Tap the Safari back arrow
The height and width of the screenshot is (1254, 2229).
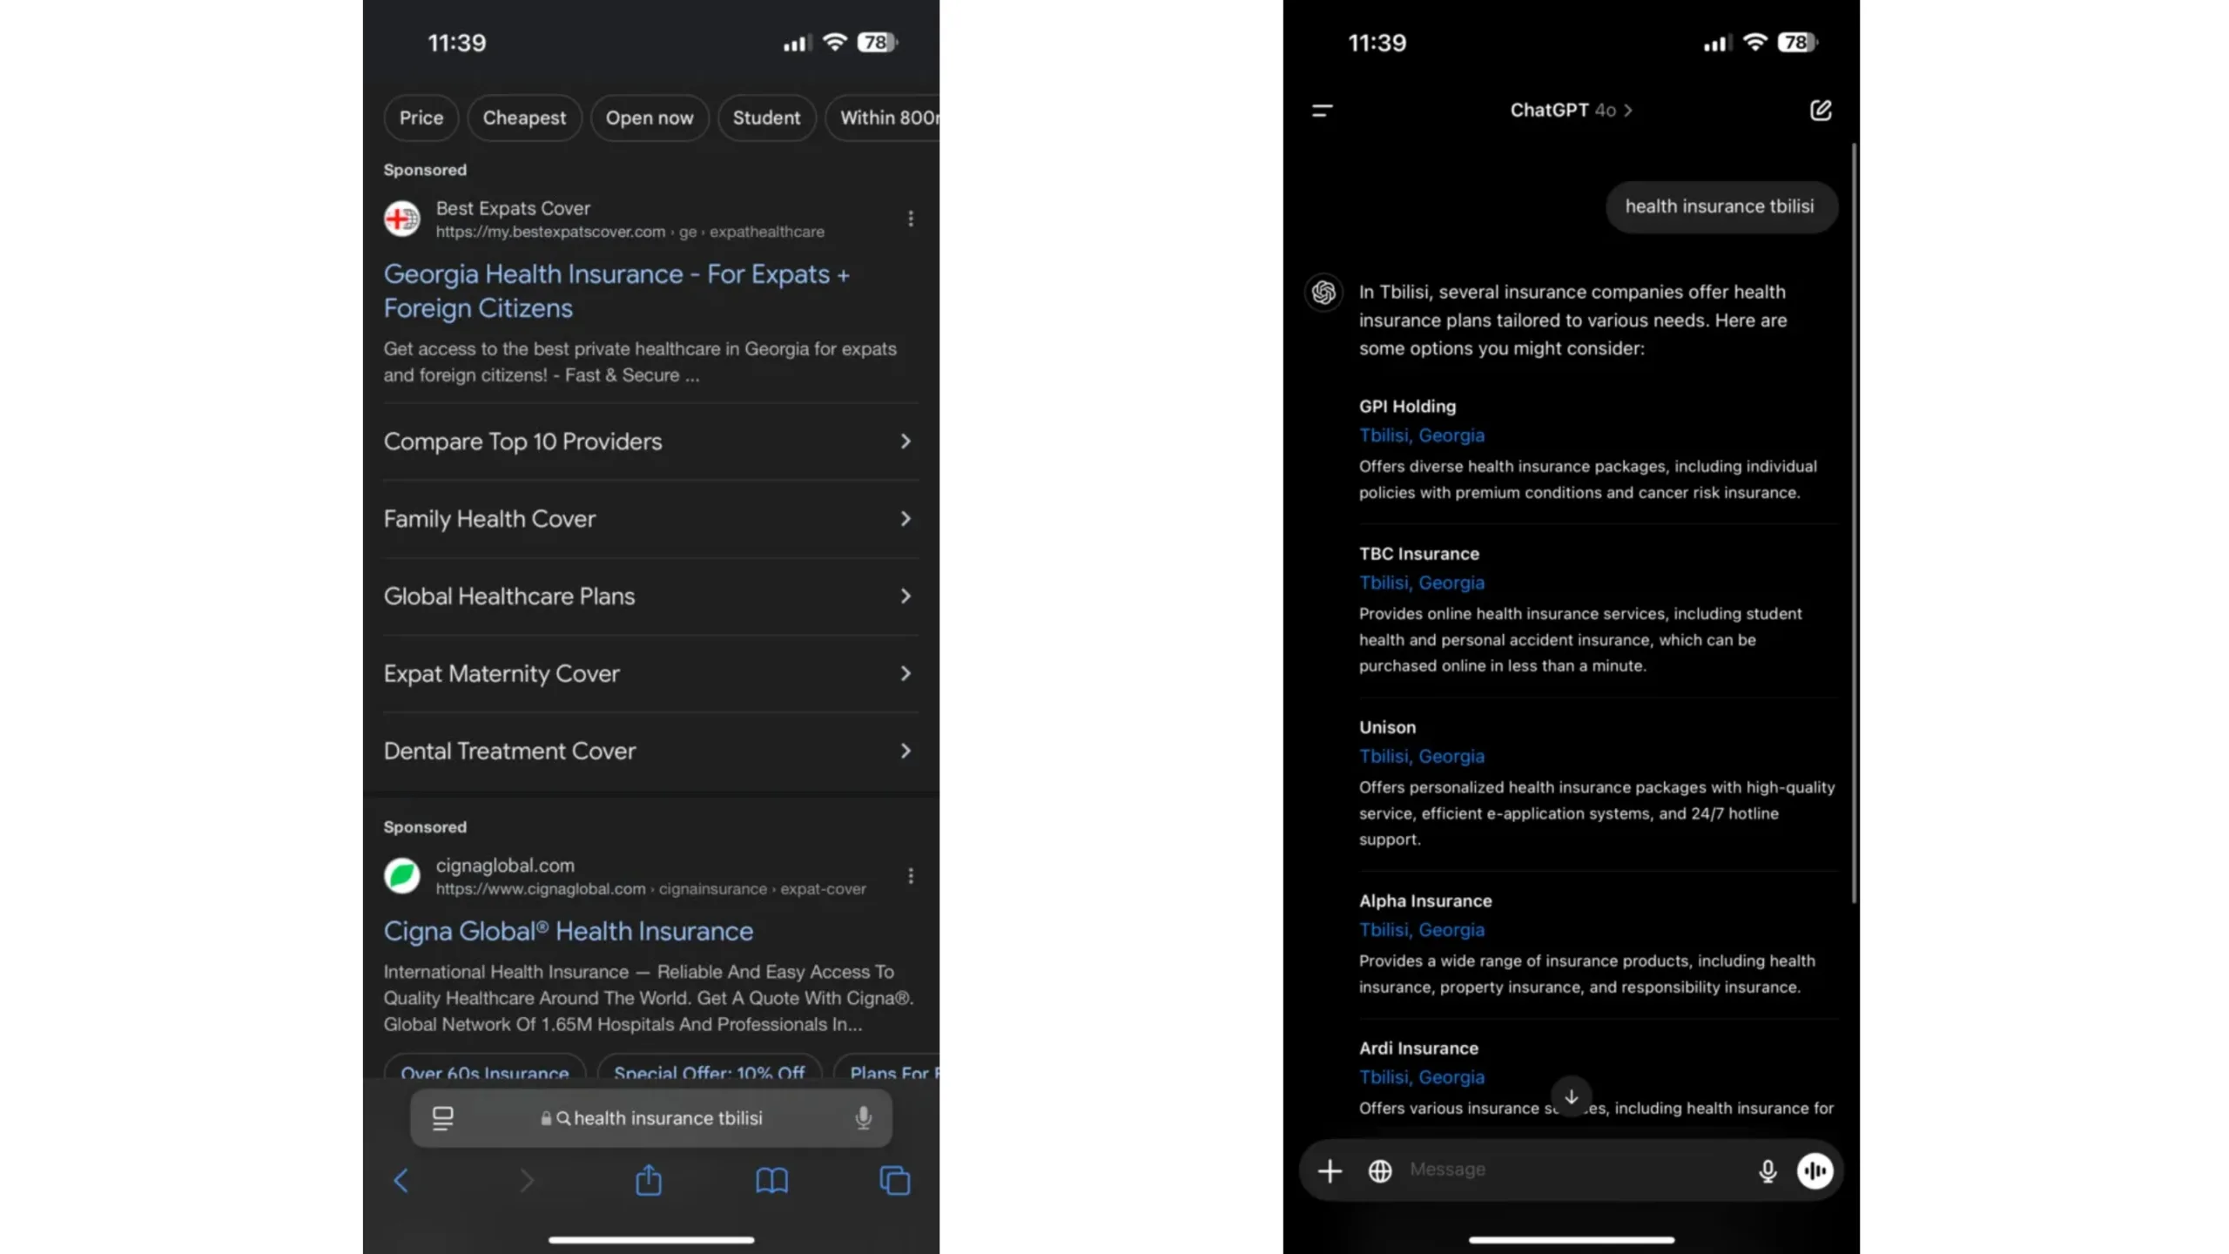pos(401,1181)
